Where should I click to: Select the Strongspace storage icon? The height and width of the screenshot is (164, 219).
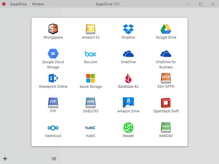53,29
